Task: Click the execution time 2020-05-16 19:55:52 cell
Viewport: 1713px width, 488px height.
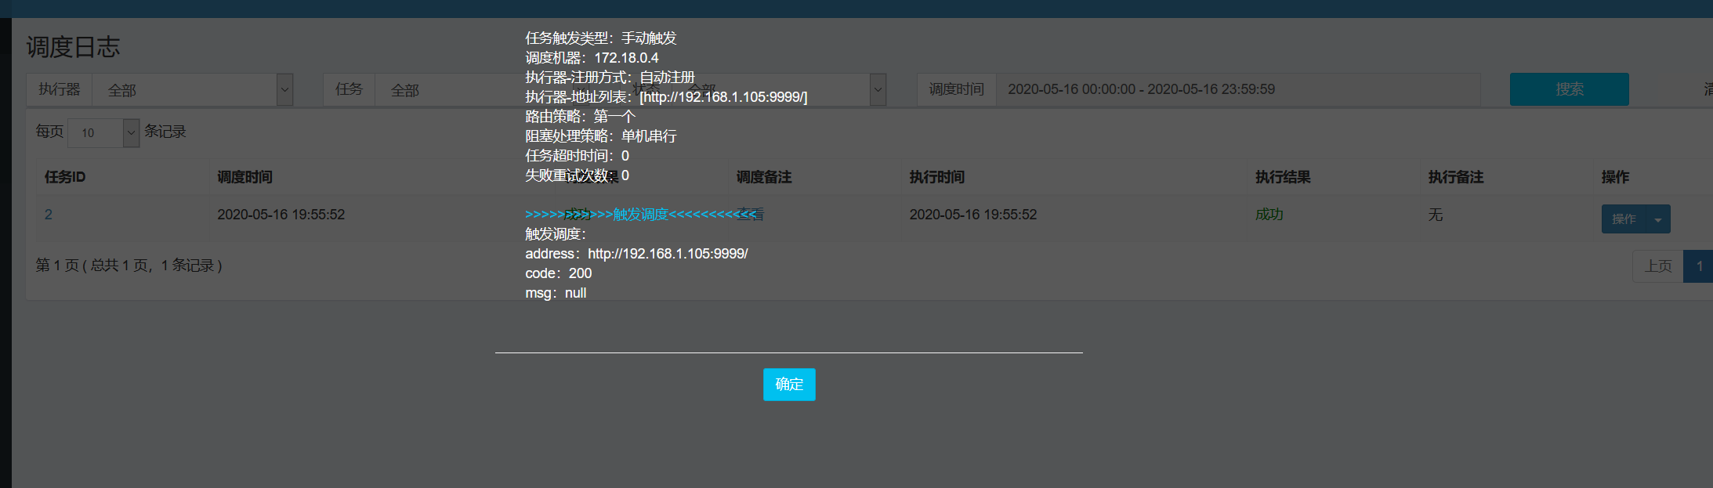Action: 972,215
